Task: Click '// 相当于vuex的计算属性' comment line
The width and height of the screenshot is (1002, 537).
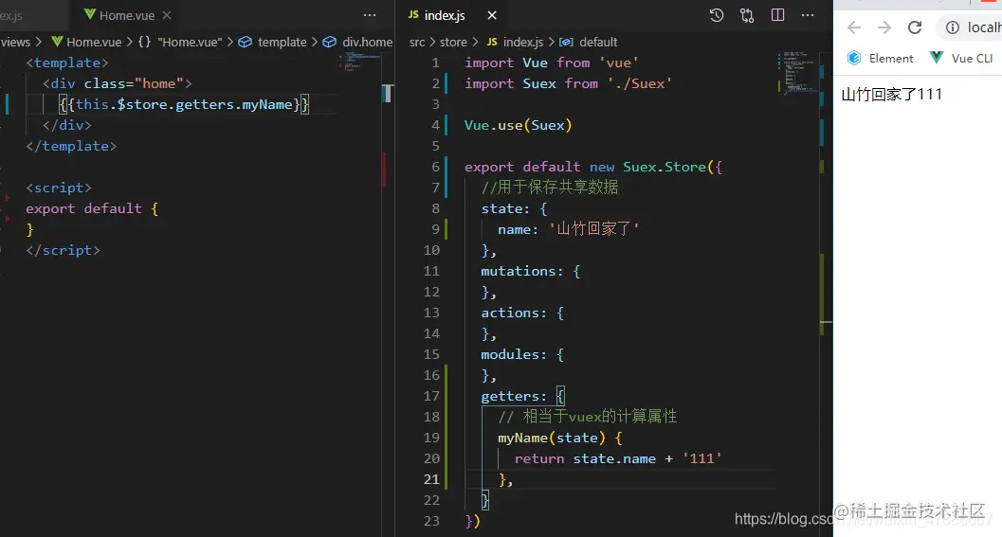Action: [588, 417]
